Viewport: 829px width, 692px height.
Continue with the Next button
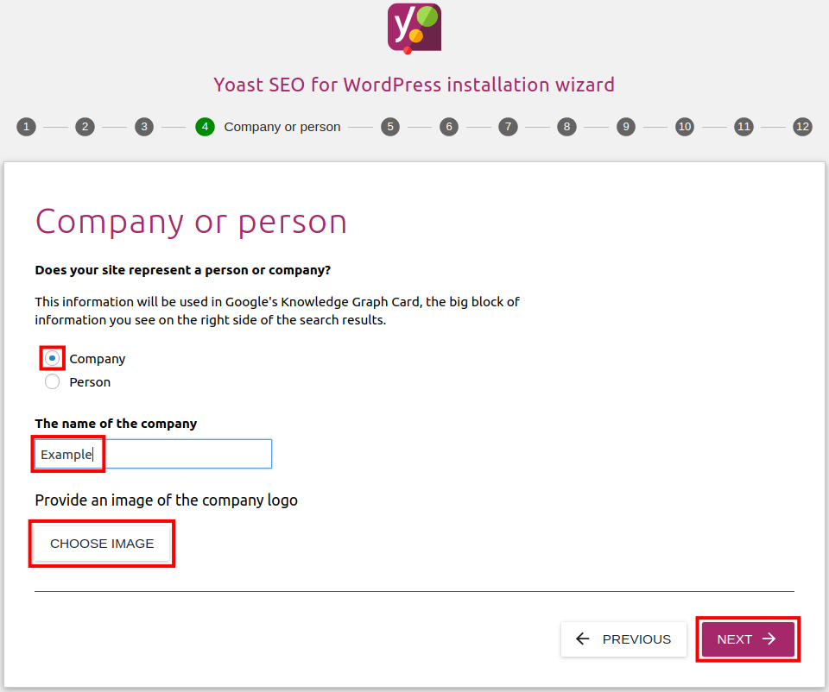[x=748, y=639]
